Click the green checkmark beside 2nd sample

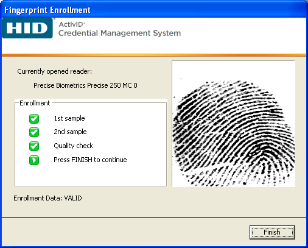tap(34, 132)
